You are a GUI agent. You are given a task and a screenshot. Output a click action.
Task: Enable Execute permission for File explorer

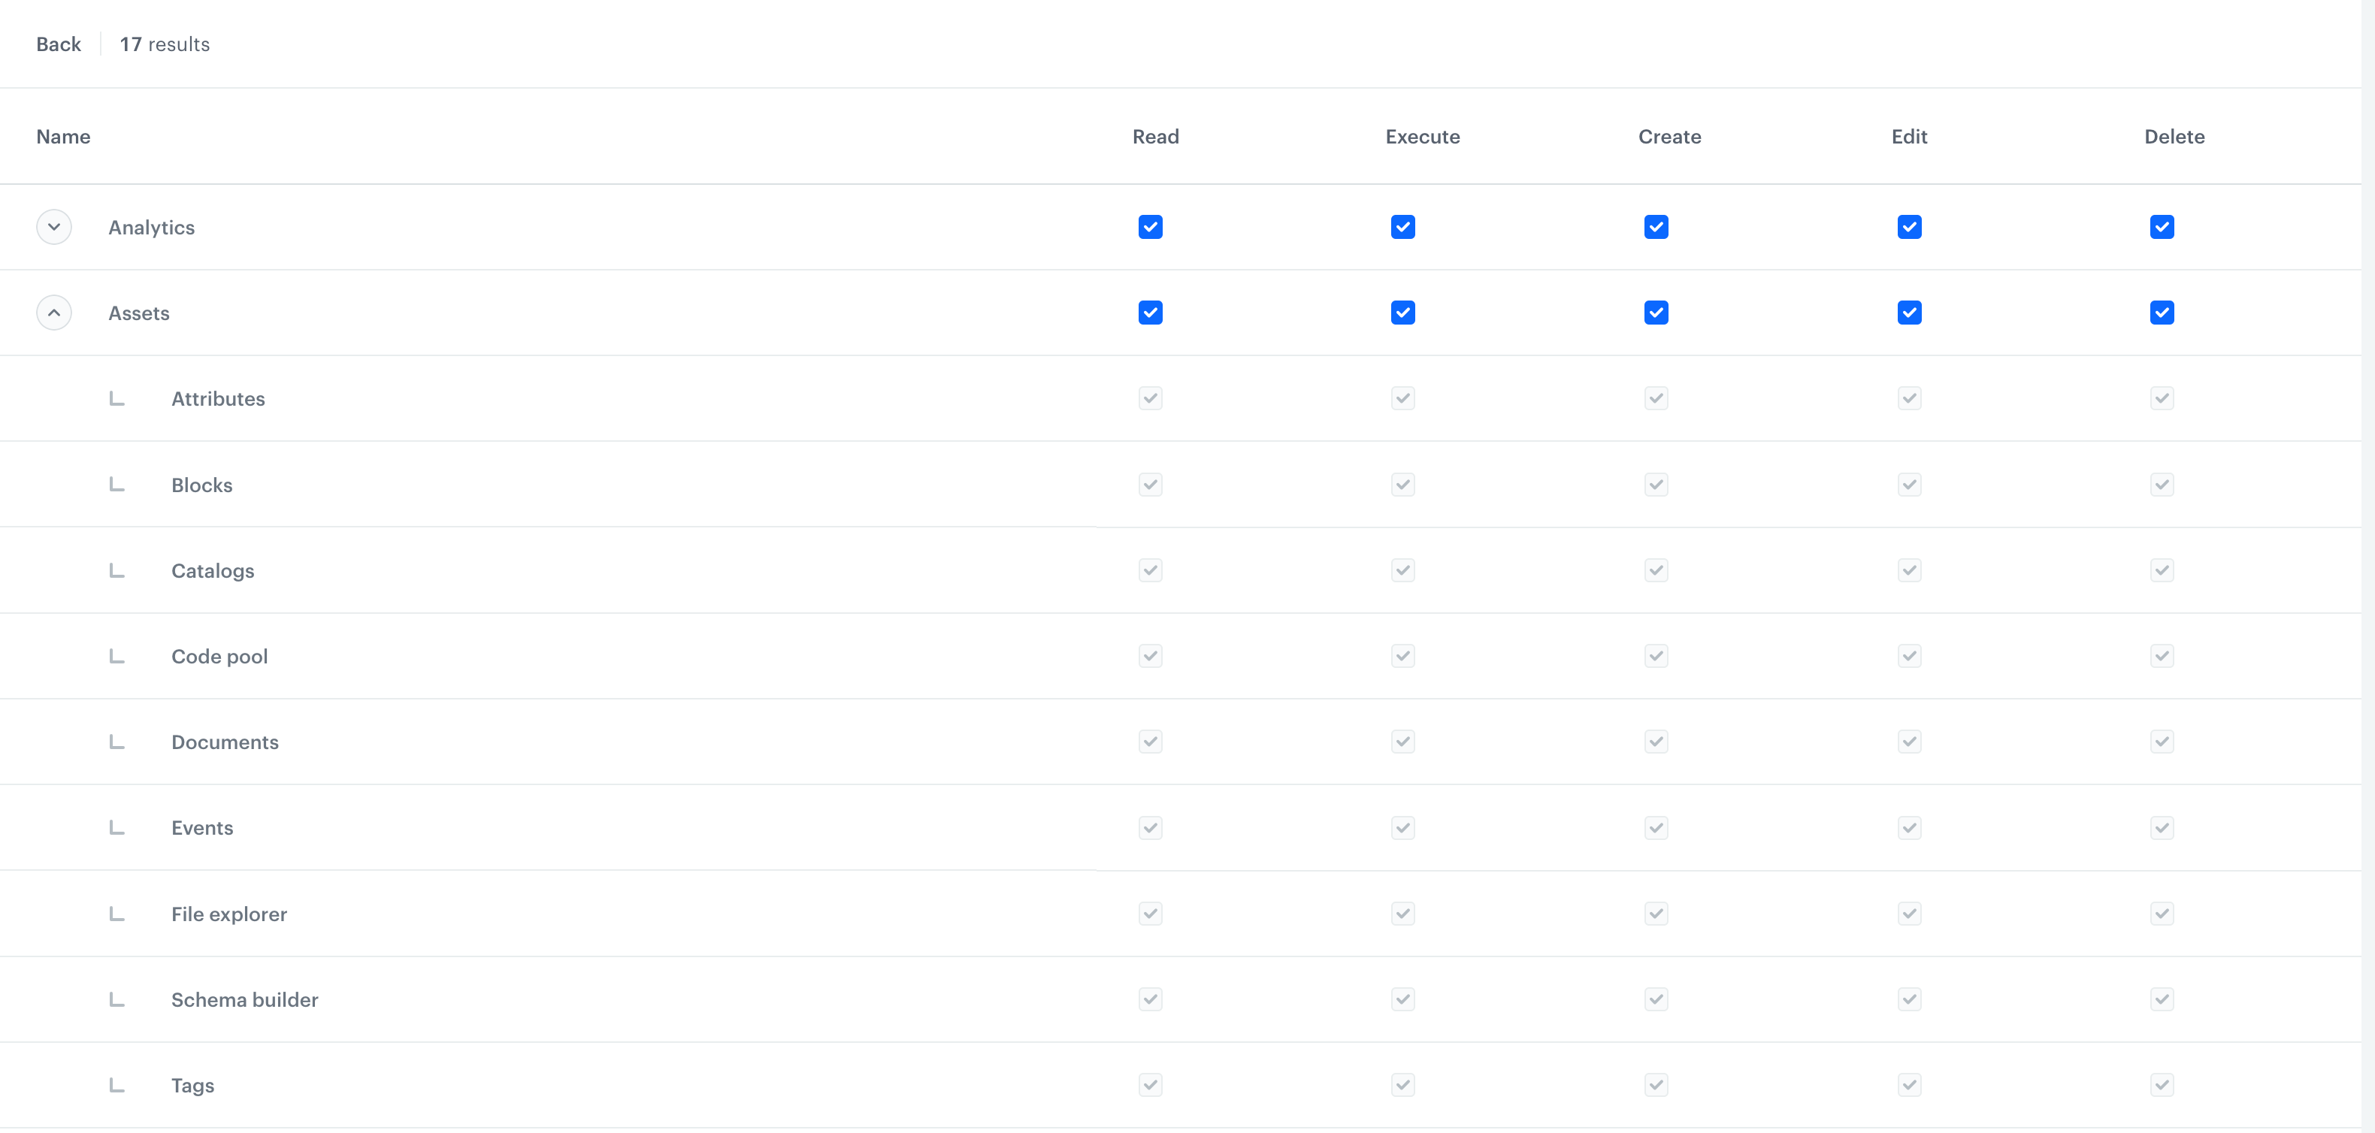click(x=1402, y=914)
